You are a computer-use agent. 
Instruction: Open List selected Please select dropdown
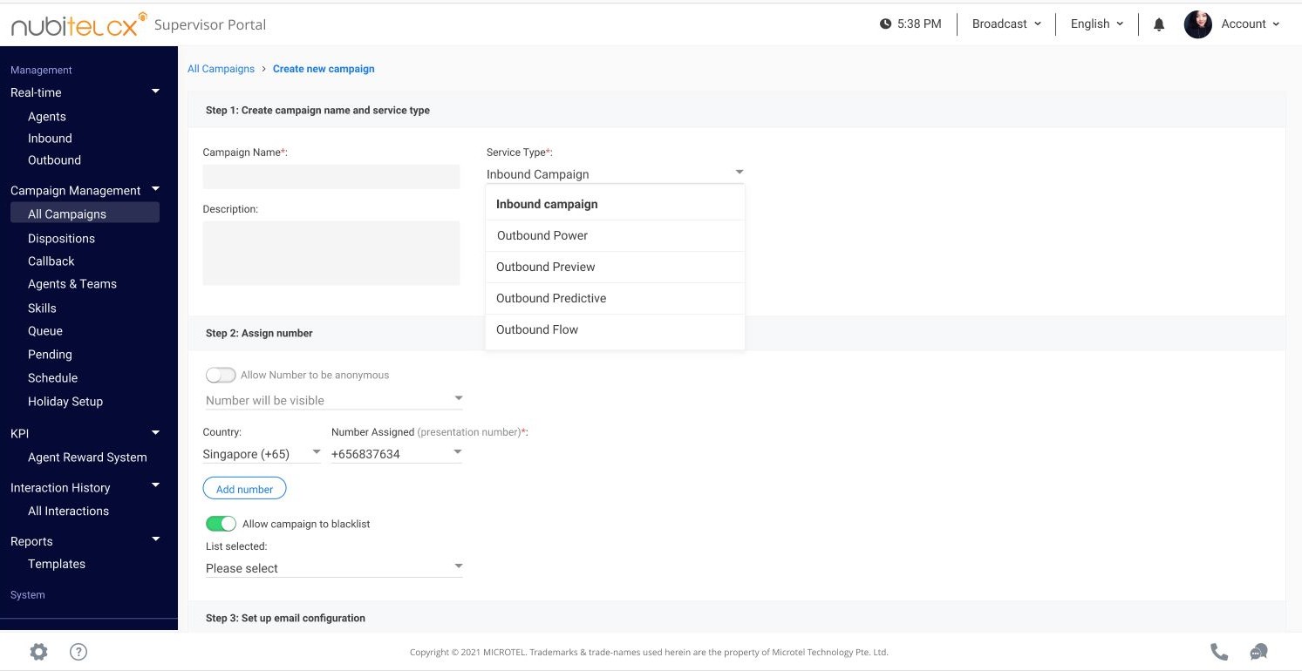tap(334, 568)
